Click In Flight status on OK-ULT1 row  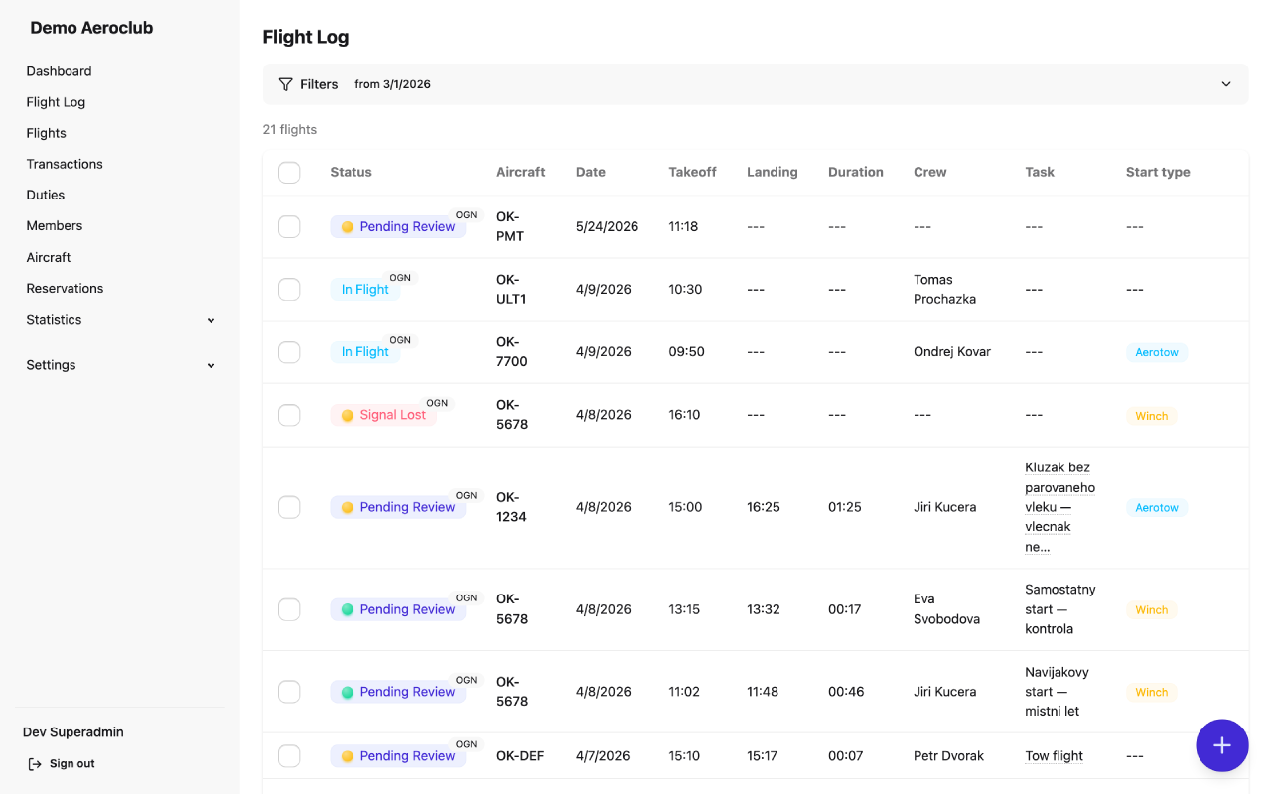365,290
